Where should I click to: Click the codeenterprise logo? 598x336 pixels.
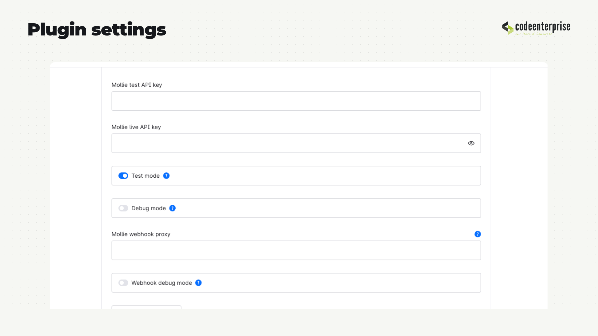536,28
